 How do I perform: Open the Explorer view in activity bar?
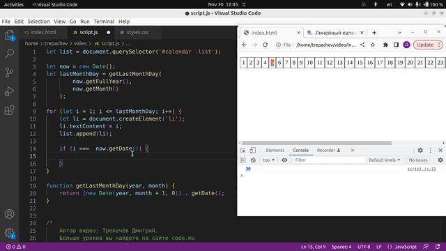click(9, 36)
